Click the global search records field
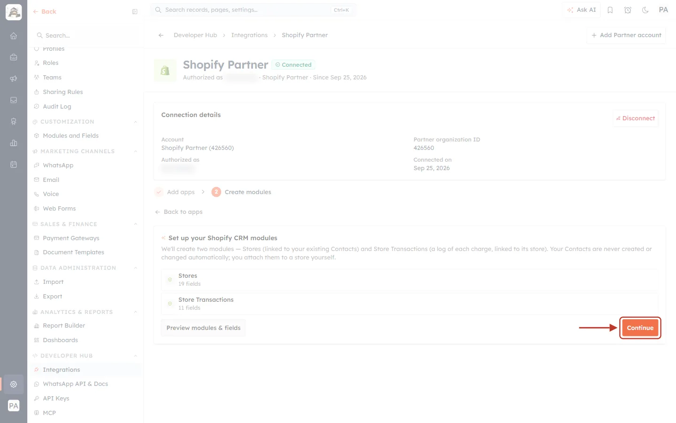 tap(253, 10)
